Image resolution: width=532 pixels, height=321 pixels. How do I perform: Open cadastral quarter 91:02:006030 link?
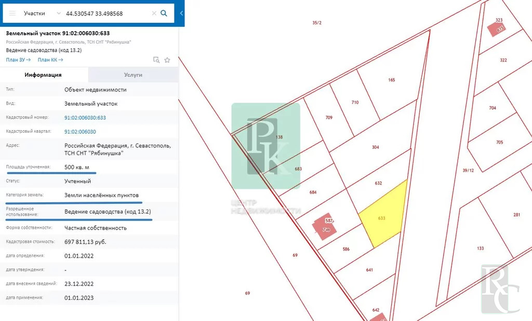pyautogui.click(x=80, y=132)
